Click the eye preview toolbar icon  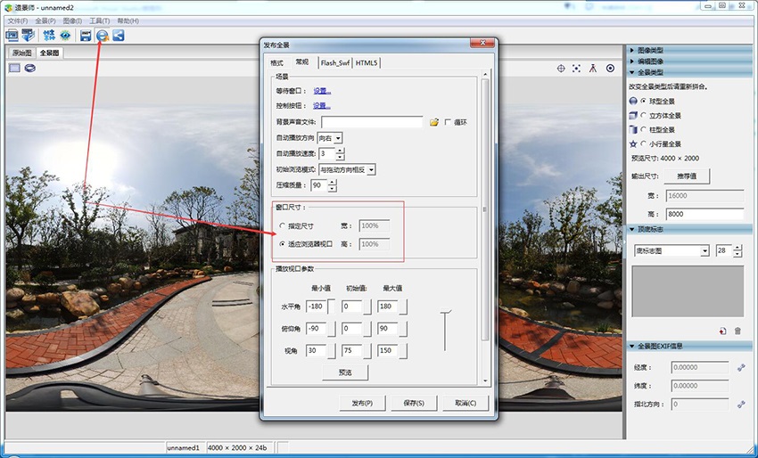65,36
